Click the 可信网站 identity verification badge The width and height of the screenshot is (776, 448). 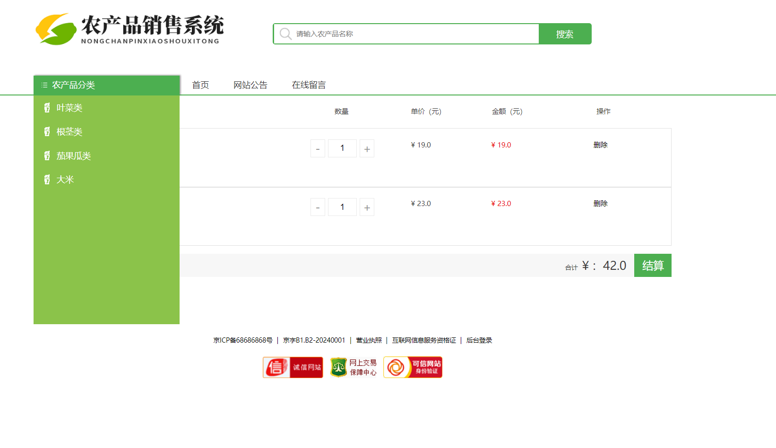click(413, 367)
